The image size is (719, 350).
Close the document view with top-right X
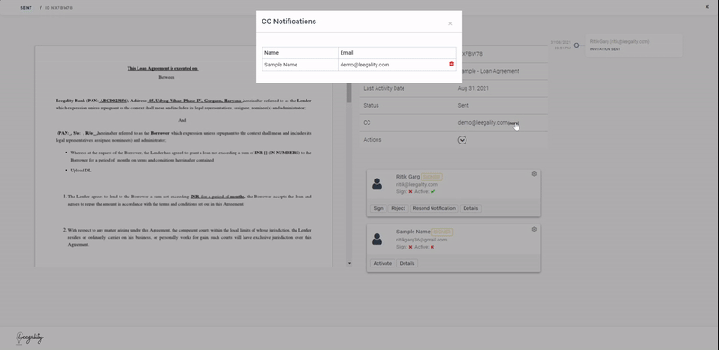pyautogui.click(x=706, y=7)
